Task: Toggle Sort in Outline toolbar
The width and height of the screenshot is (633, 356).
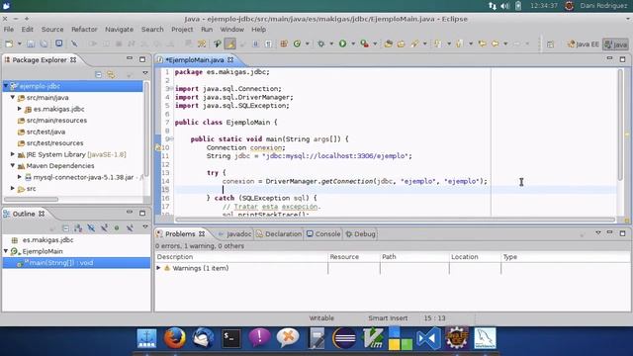Action: pos(78,228)
